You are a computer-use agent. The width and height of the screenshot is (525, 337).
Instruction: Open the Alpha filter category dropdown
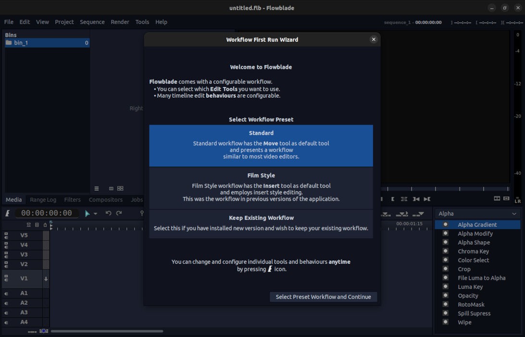(477, 213)
